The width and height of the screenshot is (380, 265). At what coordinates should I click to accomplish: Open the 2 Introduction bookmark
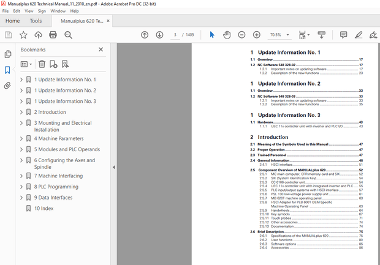[x=50, y=112]
